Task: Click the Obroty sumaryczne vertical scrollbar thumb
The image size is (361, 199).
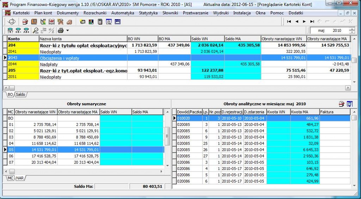Action: tap(167, 136)
